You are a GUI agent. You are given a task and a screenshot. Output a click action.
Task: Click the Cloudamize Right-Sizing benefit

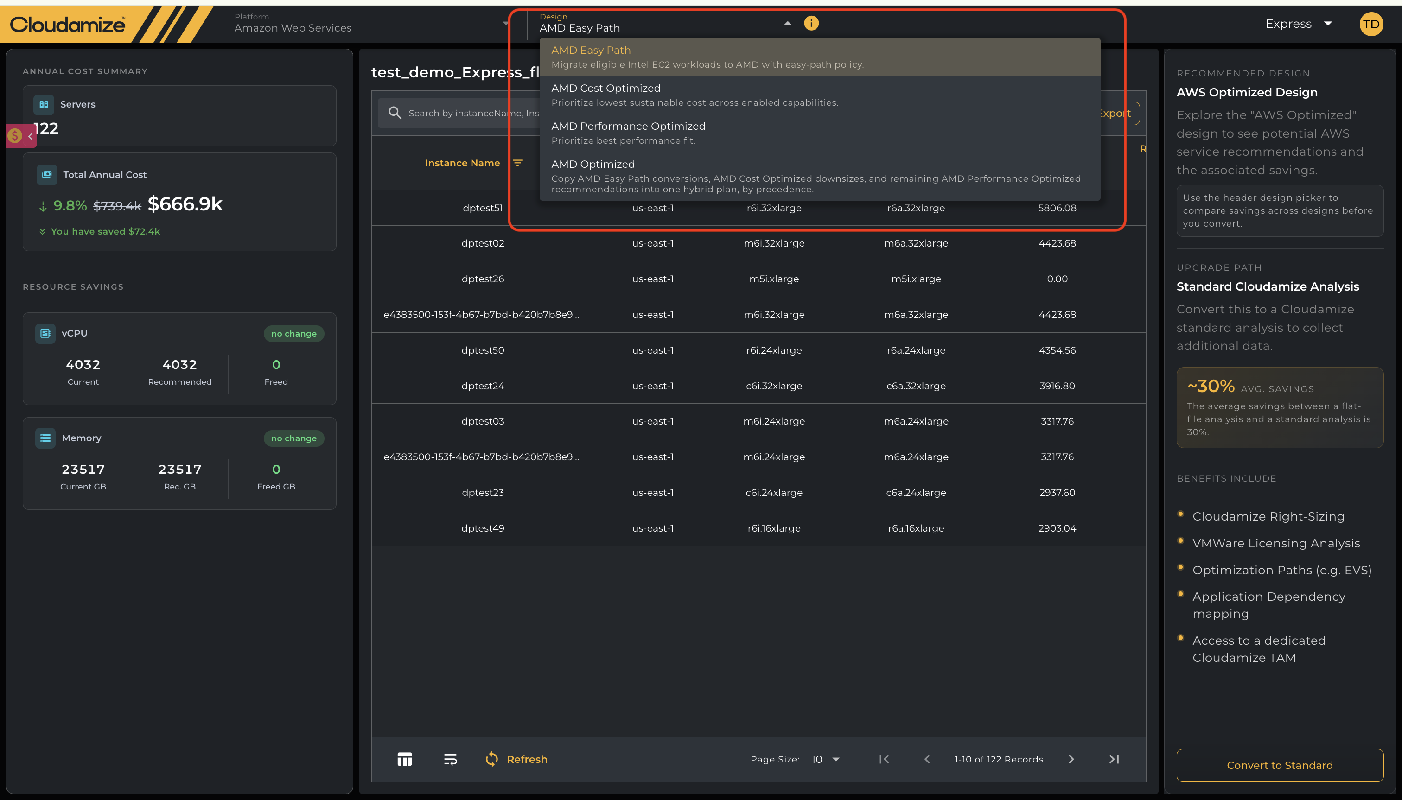1268,516
